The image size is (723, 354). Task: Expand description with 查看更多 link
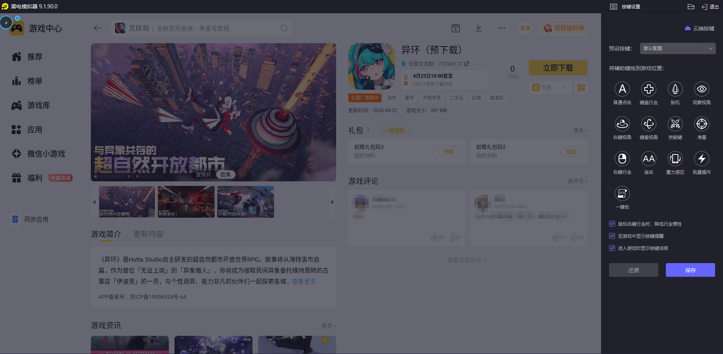tap(304, 281)
